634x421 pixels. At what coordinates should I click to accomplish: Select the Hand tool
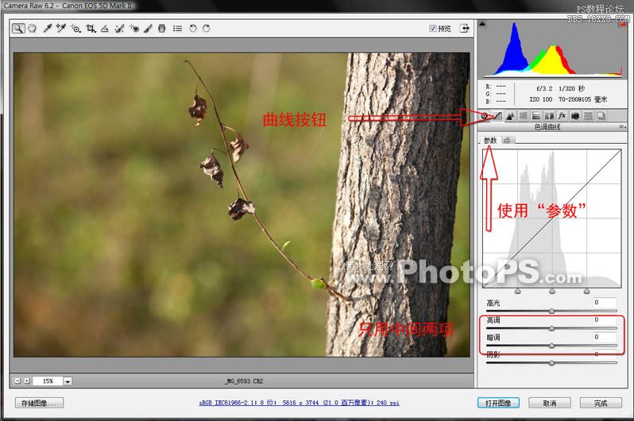click(32, 29)
